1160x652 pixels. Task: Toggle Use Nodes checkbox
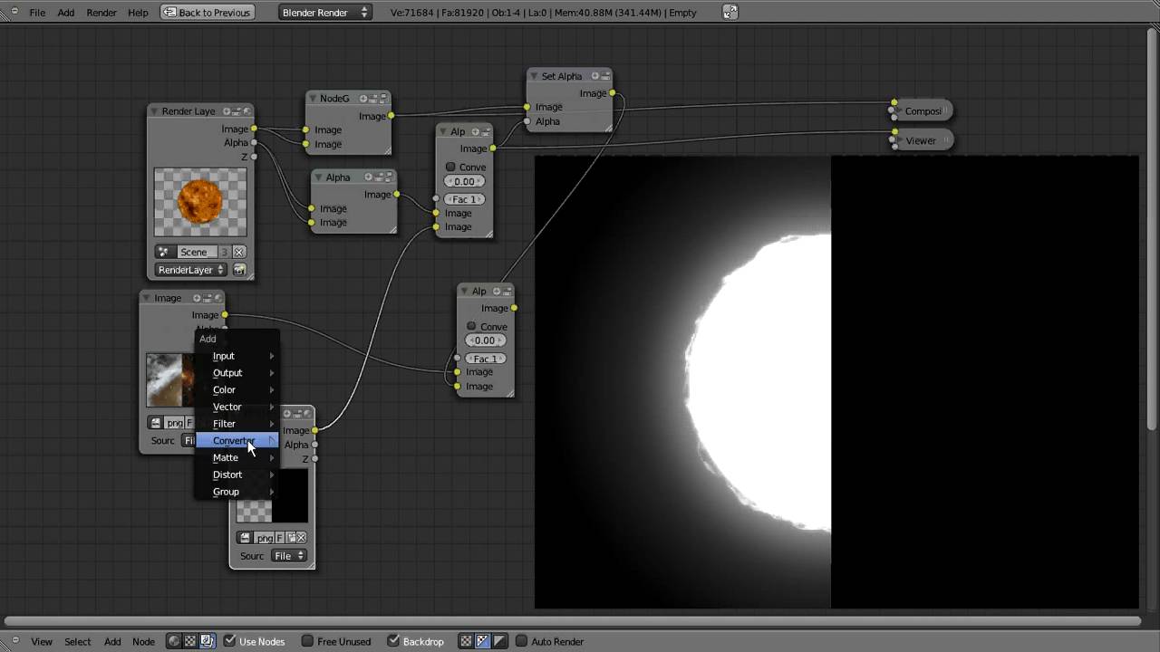[229, 641]
